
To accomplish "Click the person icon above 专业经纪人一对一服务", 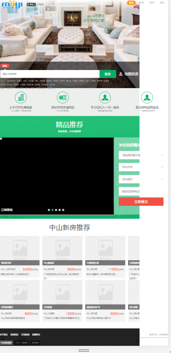I will pos(105,97).
